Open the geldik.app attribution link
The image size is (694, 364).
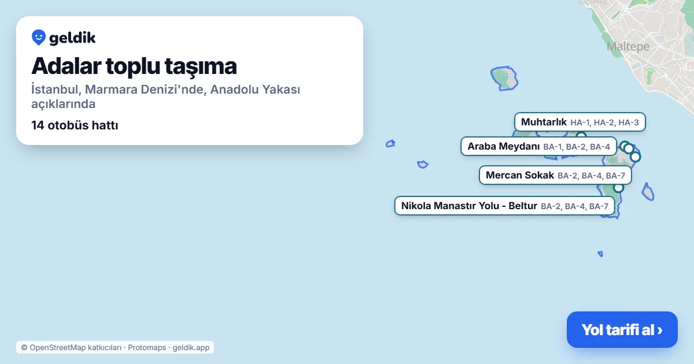[x=191, y=347]
